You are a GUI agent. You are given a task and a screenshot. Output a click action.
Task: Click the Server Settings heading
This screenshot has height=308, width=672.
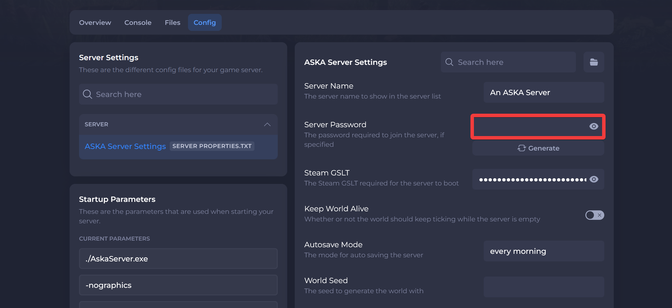tap(109, 58)
